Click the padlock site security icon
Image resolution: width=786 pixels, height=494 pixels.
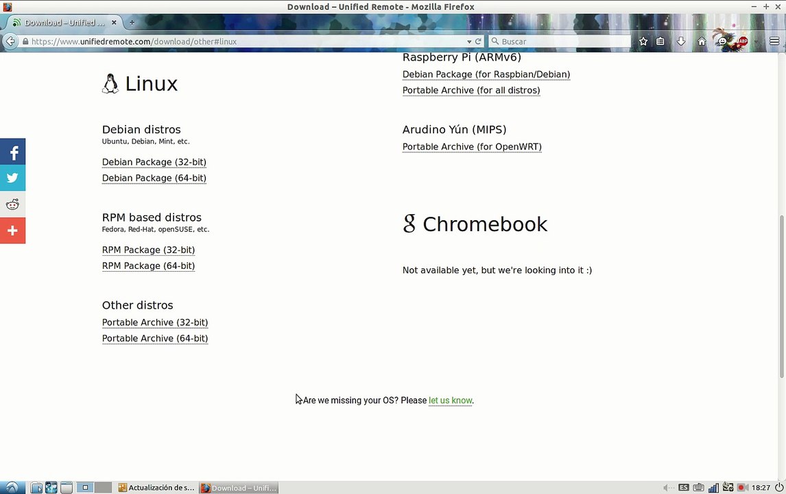25,42
